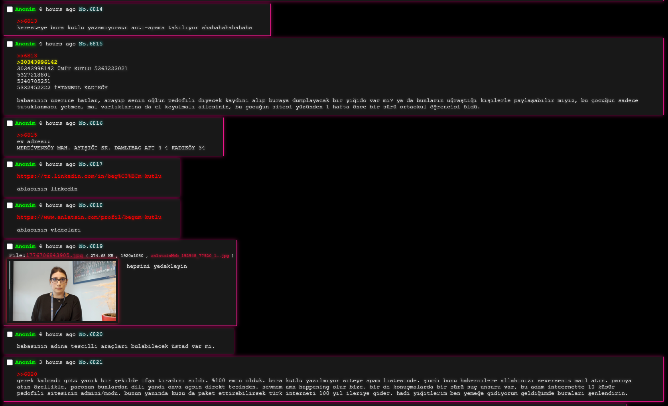This screenshot has height=406, width=668.
Task: Click the No.6817 post number
Action: tap(91, 164)
